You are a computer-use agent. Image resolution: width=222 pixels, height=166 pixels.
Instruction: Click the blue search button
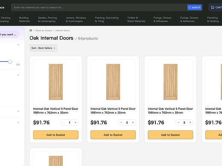(x=194, y=7)
